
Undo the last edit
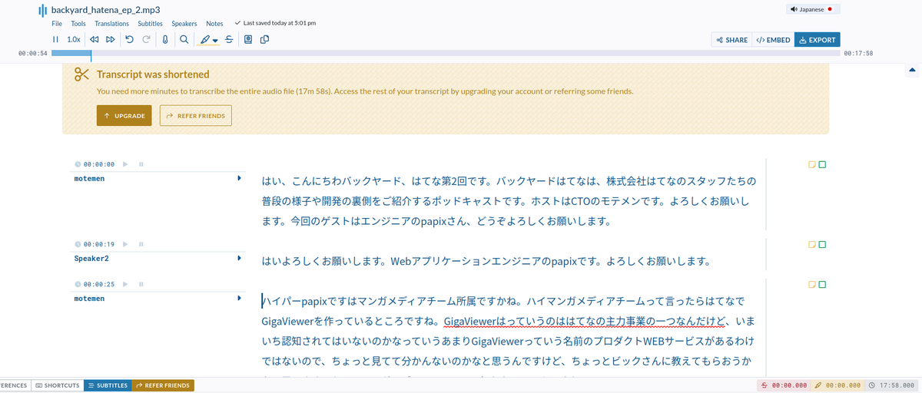130,39
